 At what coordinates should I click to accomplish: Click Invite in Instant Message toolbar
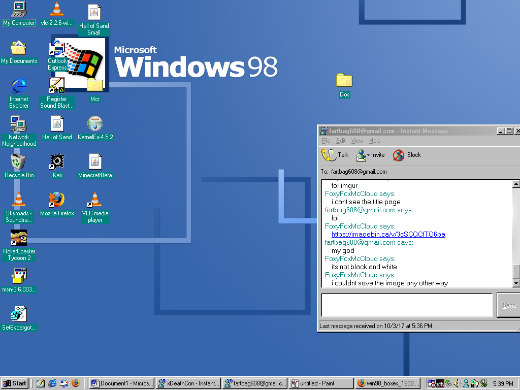click(x=370, y=155)
